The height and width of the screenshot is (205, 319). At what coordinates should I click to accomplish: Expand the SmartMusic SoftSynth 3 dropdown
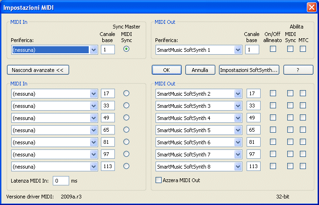199,106
